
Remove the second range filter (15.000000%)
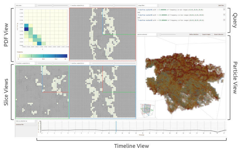(x=224, y=15)
